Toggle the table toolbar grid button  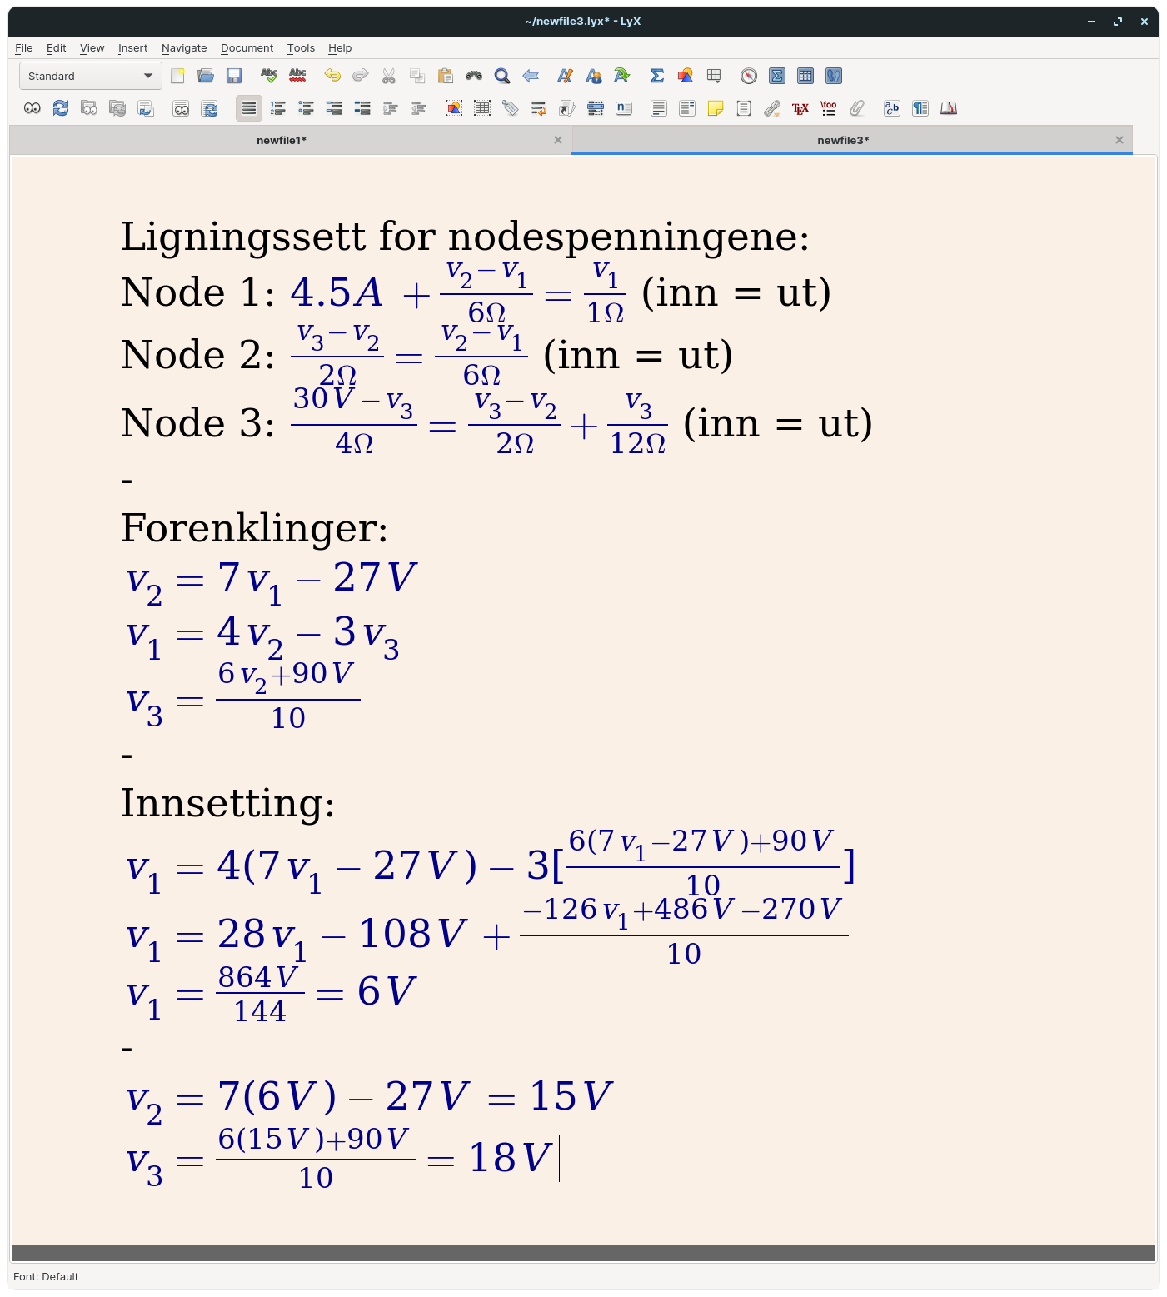click(805, 76)
